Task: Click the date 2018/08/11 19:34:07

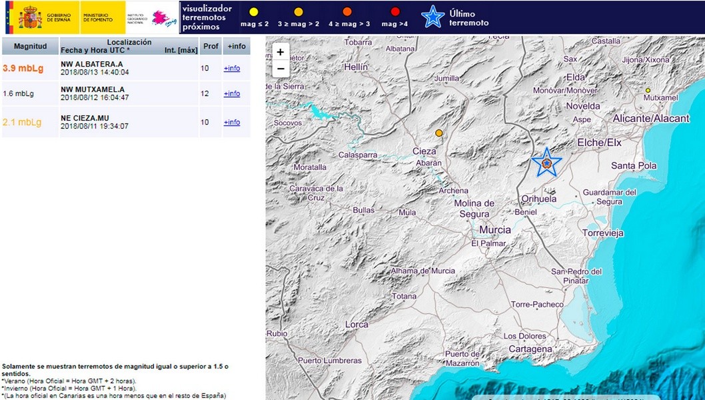Action: tap(95, 126)
